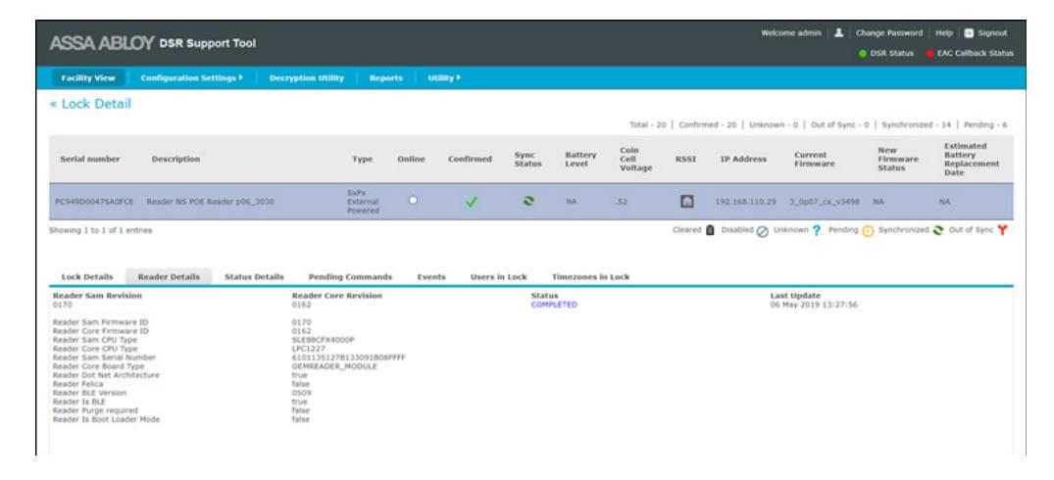Click the Signout text link
Image resolution: width=1054 pixels, height=480 pixels.
click(x=993, y=33)
